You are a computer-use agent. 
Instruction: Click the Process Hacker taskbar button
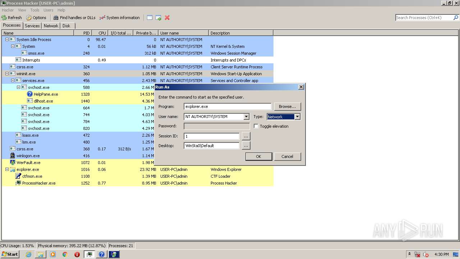coord(89,254)
